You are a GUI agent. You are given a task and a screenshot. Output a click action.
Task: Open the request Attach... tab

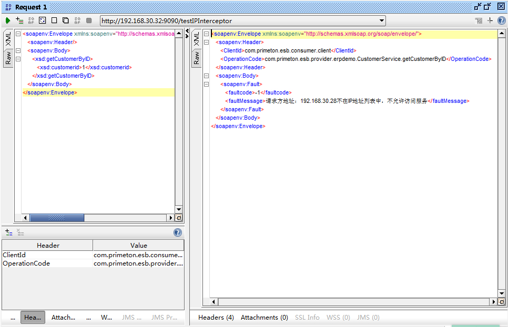click(x=63, y=318)
